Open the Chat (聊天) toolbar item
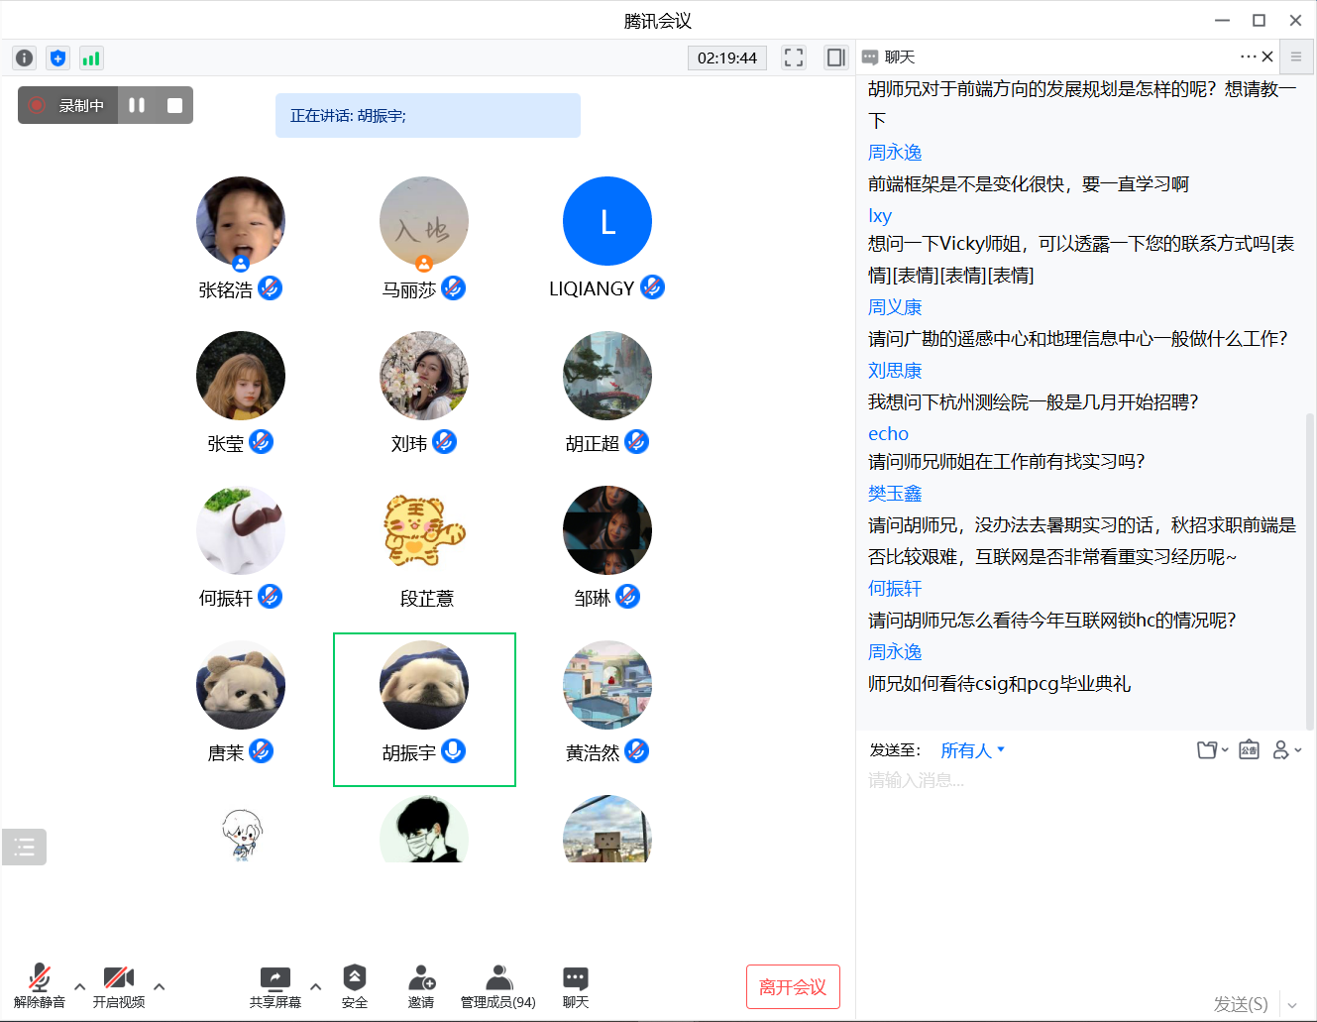The height and width of the screenshot is (1022, 1317). 576,985
